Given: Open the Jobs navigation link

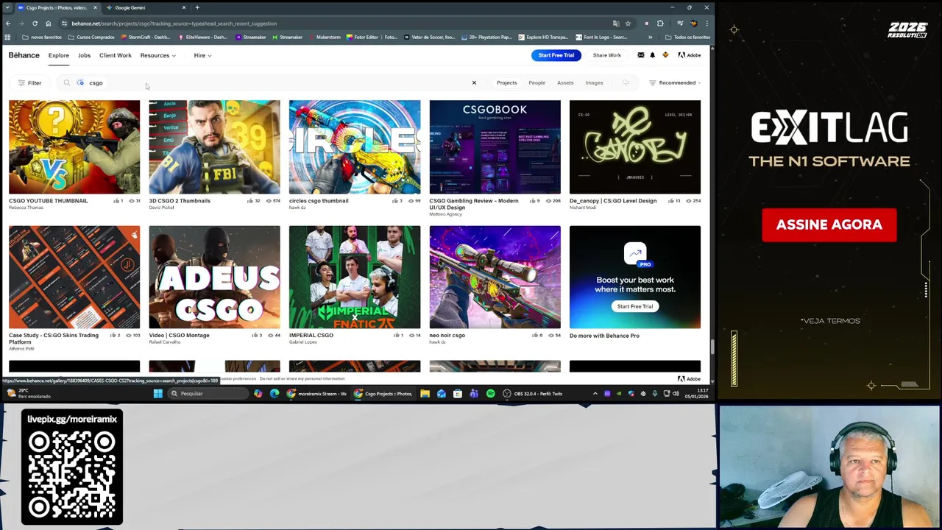Looking at the screenshot, I should (84, 55).
